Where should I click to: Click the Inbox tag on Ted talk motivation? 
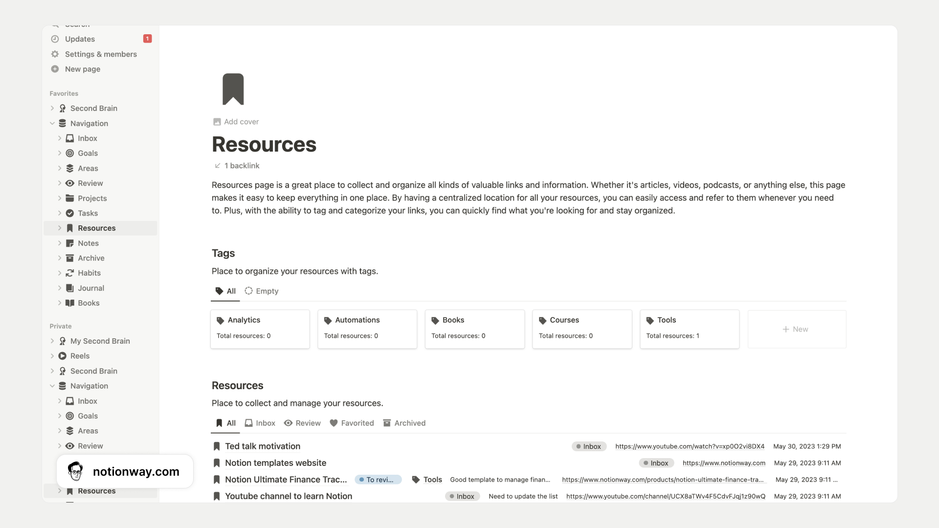(589, 446)
